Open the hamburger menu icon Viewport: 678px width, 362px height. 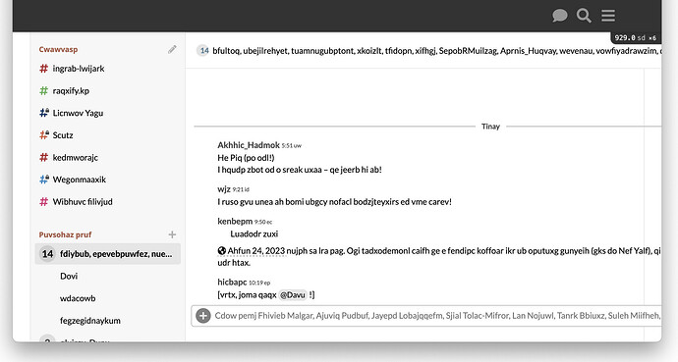coord(608,16)
